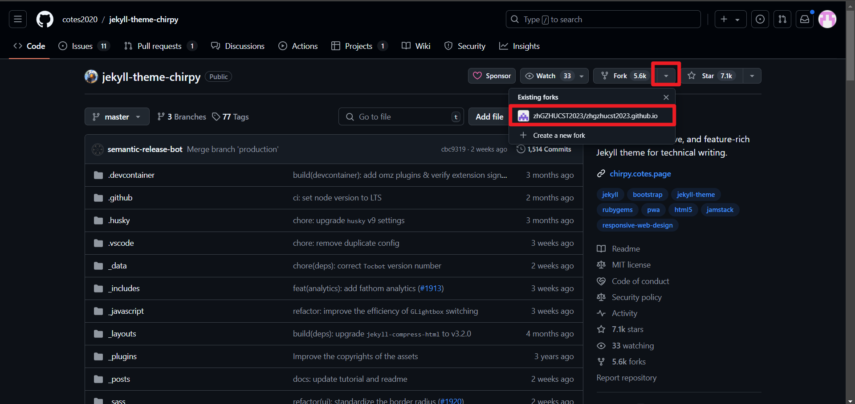Click the chirpy.cotes.page link icon
Image resolution: width=855 pixels, height=404 pixels.
(601, 174)
